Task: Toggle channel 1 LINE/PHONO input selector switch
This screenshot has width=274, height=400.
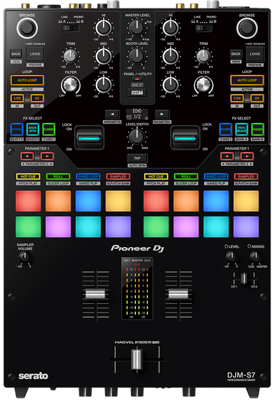Action: (71, 28)
